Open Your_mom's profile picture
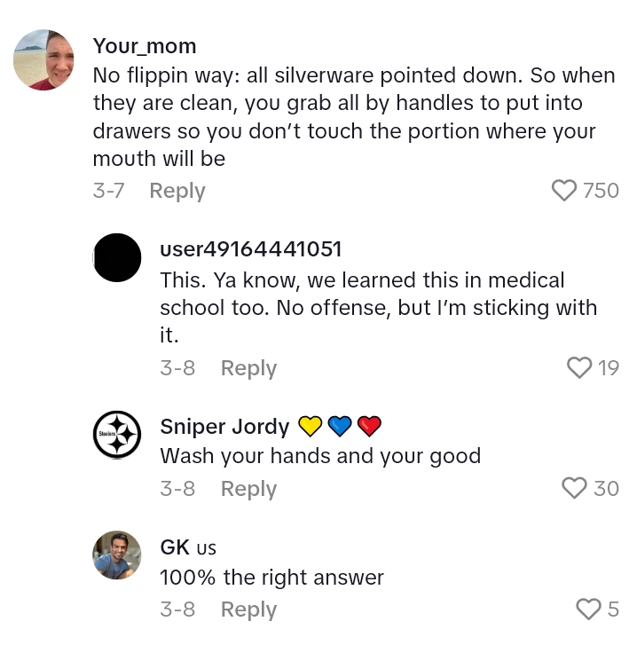Screen dimensions: 629x645 pos(43,59)
